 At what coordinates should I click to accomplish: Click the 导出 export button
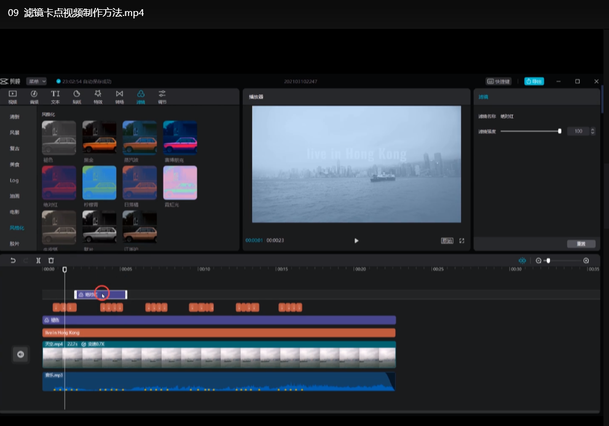click(534, 81)
